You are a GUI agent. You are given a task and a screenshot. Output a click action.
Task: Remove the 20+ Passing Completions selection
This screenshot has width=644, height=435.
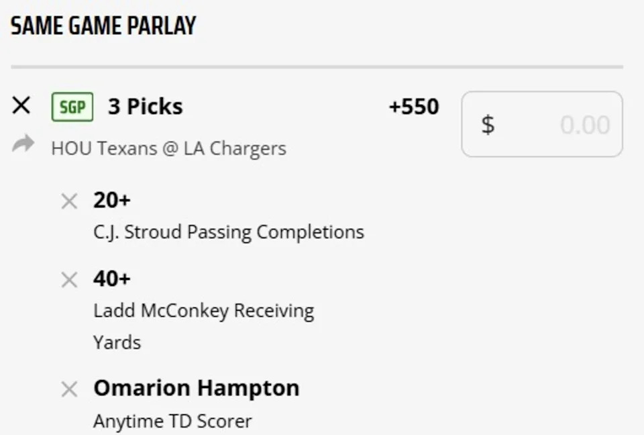pyautogui.click(x=69, y=201)
